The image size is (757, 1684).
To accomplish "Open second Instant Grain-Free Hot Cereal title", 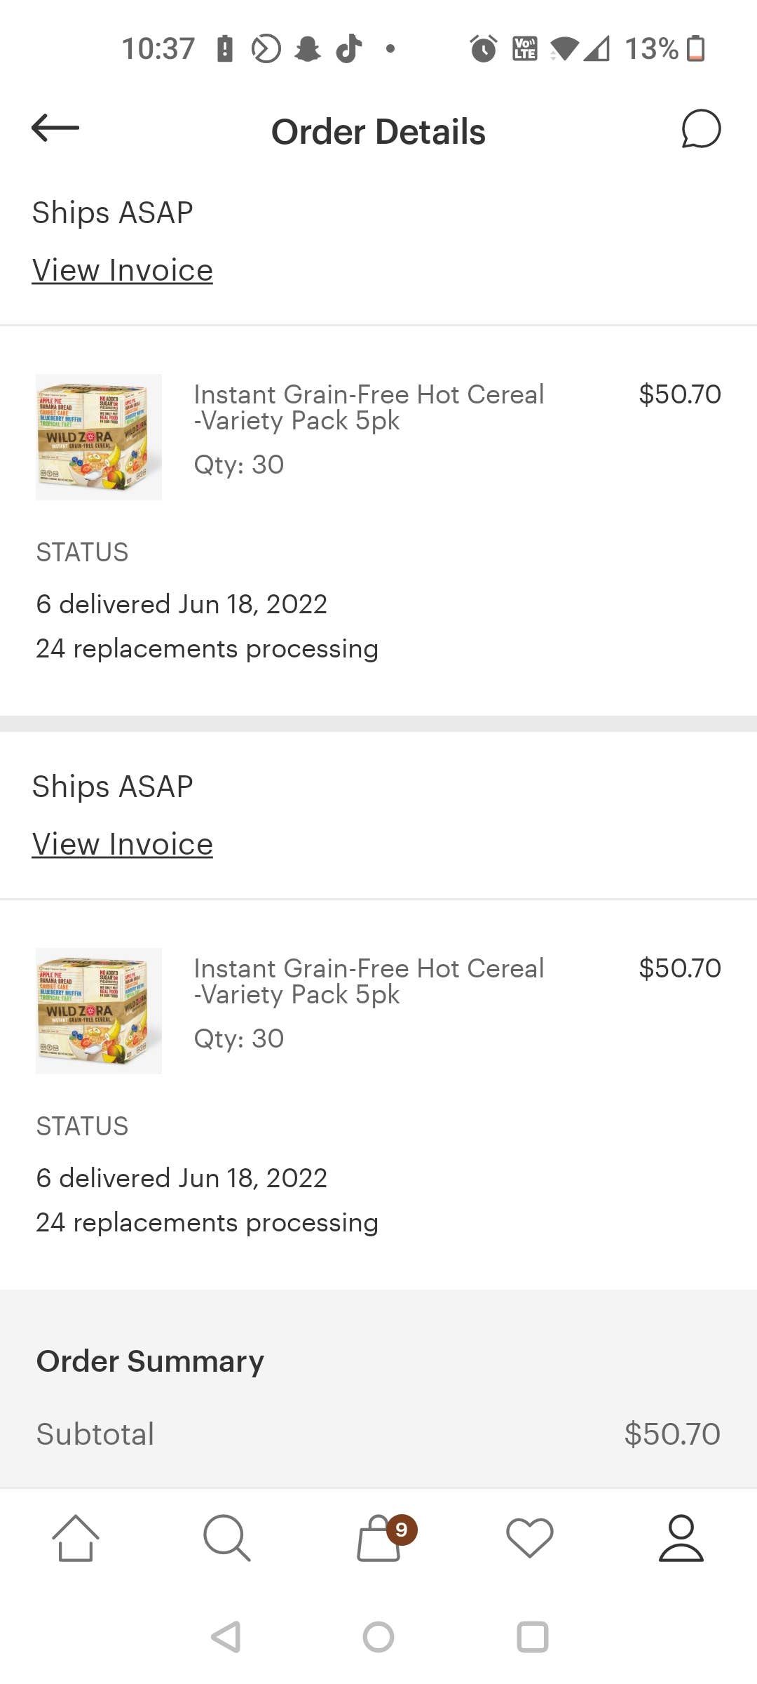I will click(x=369, y=981).
